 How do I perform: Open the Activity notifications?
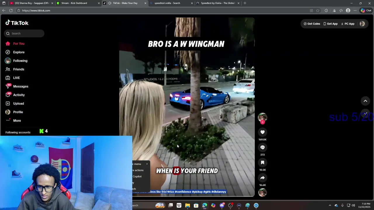pyautogui.click(x=15, y=95)
